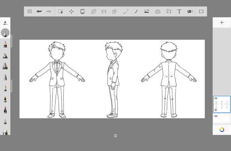
Task: Open the Ruler guides tool
Action: click(93, 11)
